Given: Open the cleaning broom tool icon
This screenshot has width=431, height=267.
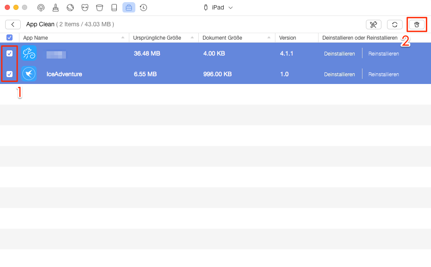Looking at the screenshot, I should [56, 8].
